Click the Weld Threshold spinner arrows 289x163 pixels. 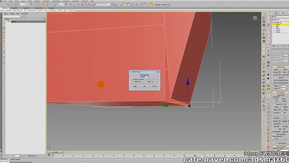coord(148,77)
